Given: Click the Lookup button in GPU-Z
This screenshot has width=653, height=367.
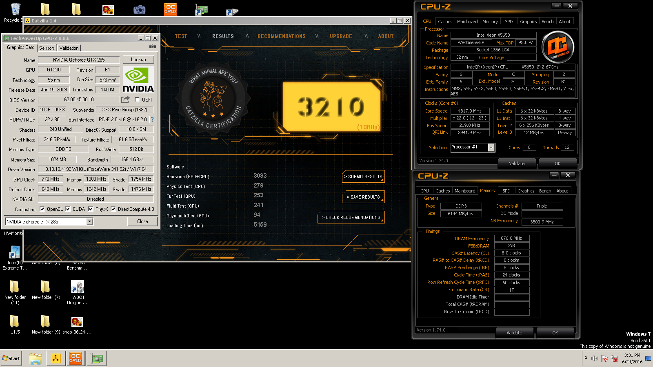Looking at the screenshot, I should click(x=138, y=60).
